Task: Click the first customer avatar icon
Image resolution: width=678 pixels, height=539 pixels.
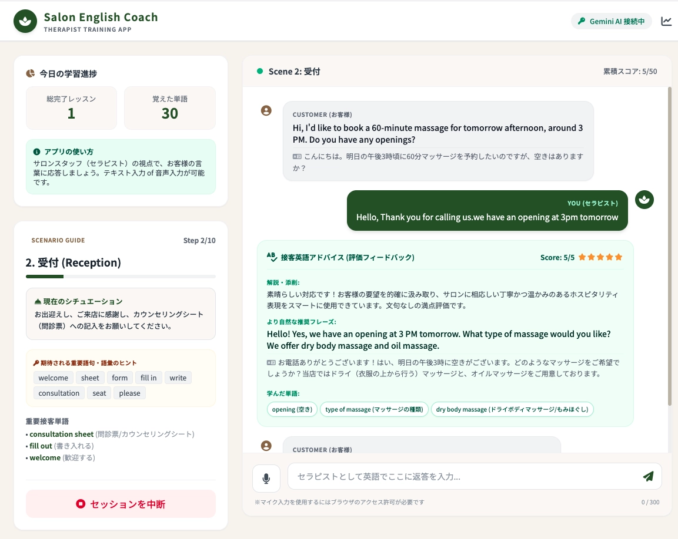Action: tap(266, 110)
